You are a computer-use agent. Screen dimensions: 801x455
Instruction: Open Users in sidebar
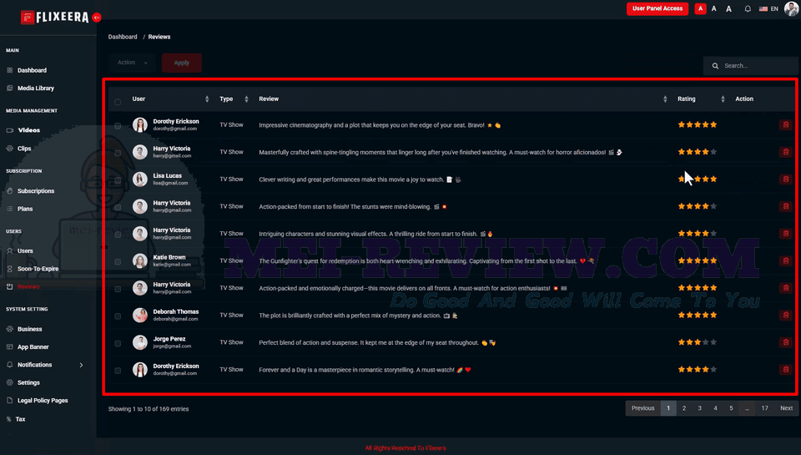point(25,251)
